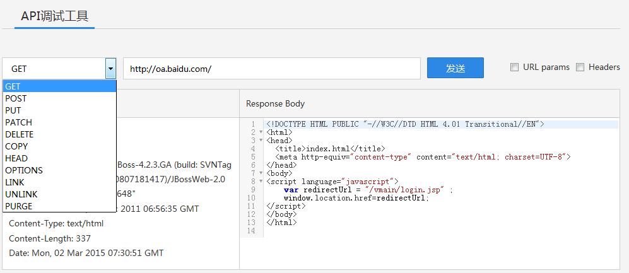This screenshot has width=629, height=273.
Task: Click the Content-Length: 337 header
Action: coord(50,238)
